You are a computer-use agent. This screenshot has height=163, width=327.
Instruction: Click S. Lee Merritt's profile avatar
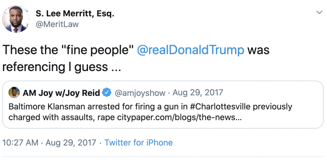click(x=16, y=19)
